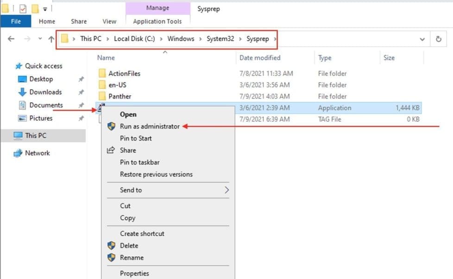Screen dimensions: 453x279
Task: Switch to the View ribbon tab
Action: pyautogui.click(x=109, y=21)
